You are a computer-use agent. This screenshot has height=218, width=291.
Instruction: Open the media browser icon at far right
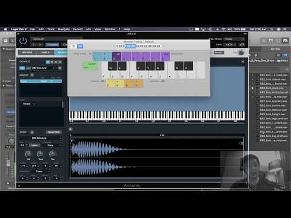285,41
